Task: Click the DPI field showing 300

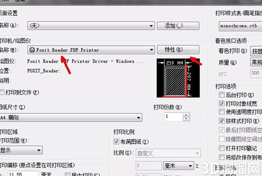Action: 256,73
